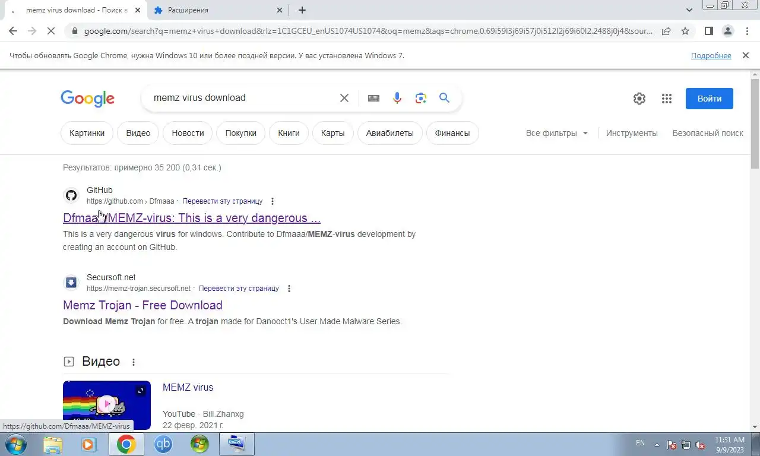Filter results by Авиабилеты
This screenshot has width=760, height=456.
389,133
